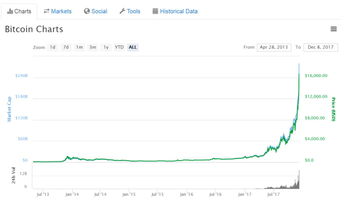Click the 12B volume axis label
The image size is (341, 201).
23,174
